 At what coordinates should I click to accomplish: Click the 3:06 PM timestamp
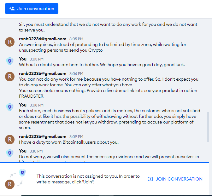pyautogui.click(x=76, y=74)
